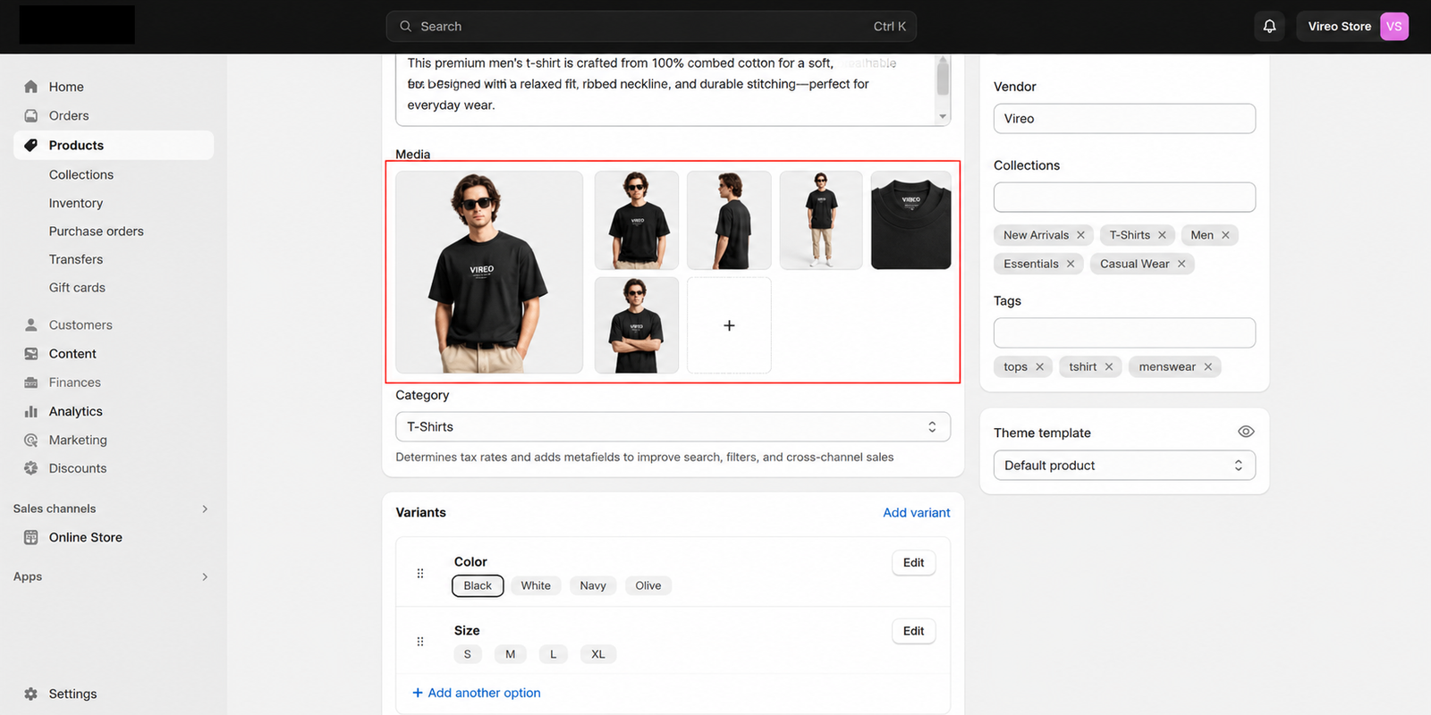This screenshot has height=715, width=1431.
Task: Click the Content icon in sidebar
Action: coord(31,354)
